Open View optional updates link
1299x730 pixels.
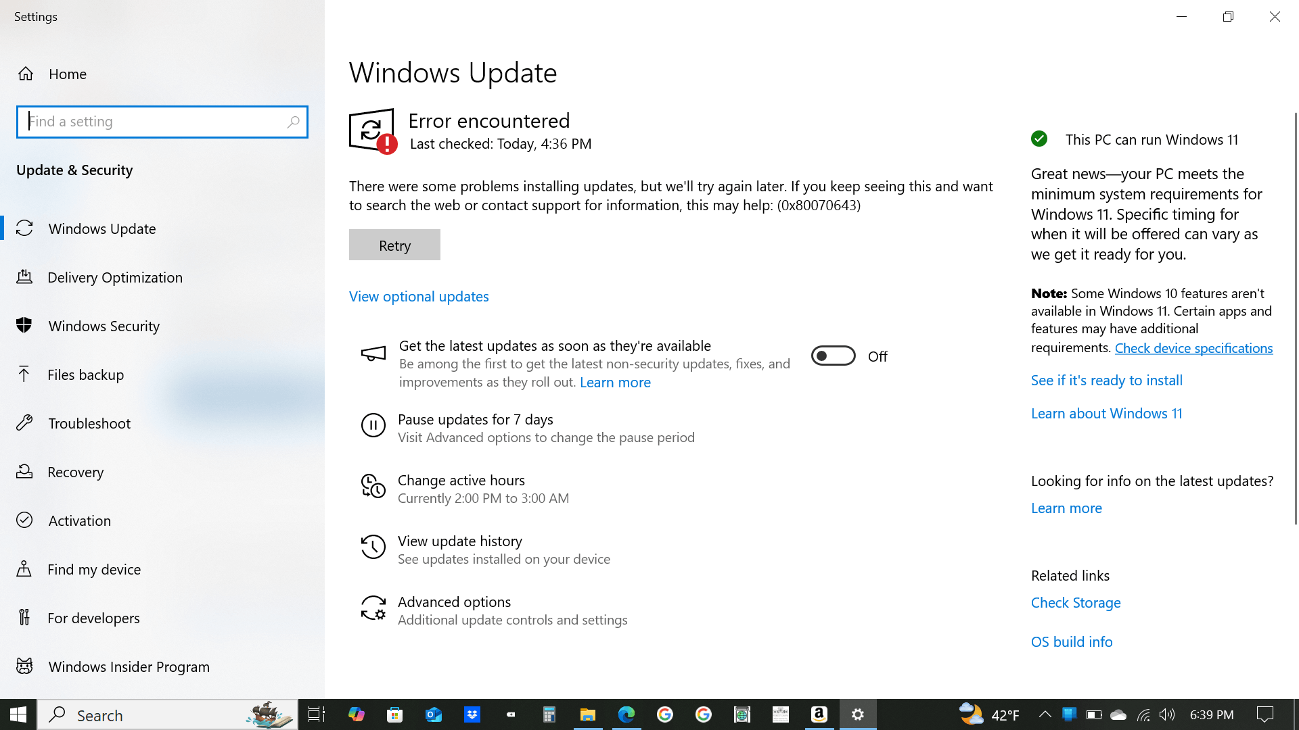tap(419, 296)
